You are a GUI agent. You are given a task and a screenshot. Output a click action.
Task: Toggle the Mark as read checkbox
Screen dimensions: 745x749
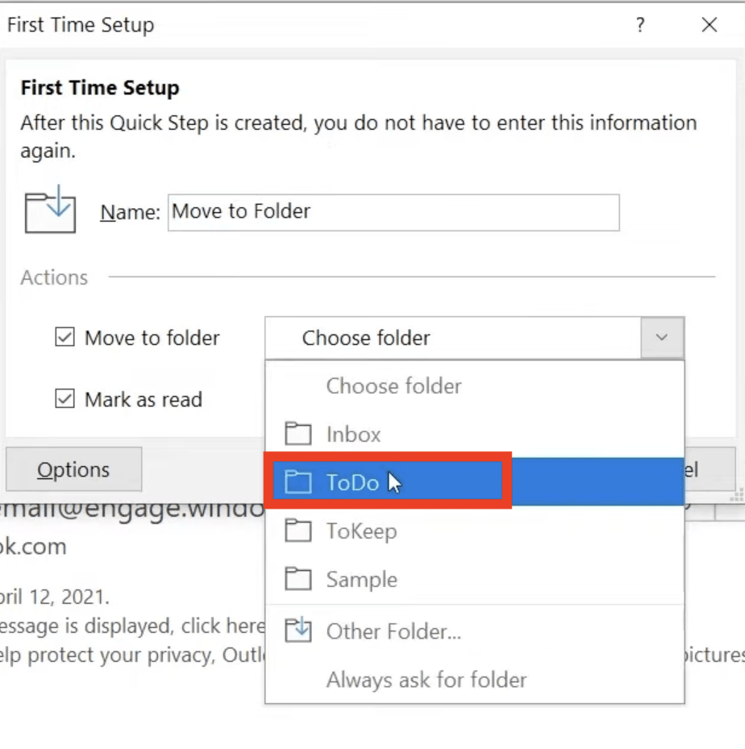click(65, 398)
